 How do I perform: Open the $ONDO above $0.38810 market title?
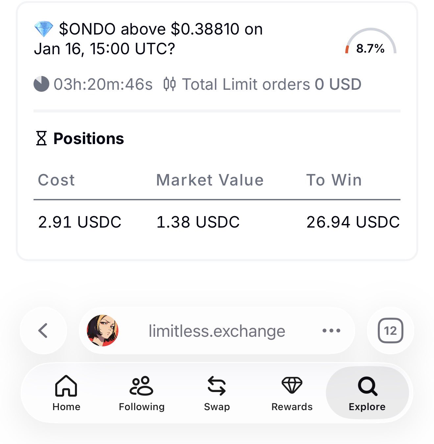(149, 39)
